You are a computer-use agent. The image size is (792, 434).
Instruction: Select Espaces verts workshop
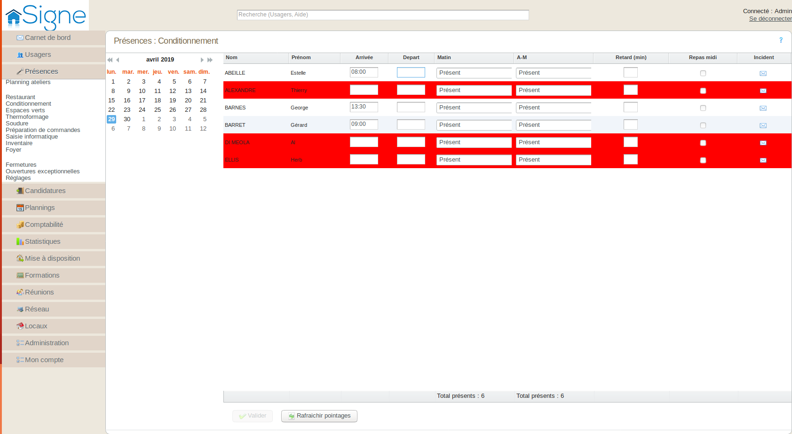pyautogui.click(x=25, y=110)
